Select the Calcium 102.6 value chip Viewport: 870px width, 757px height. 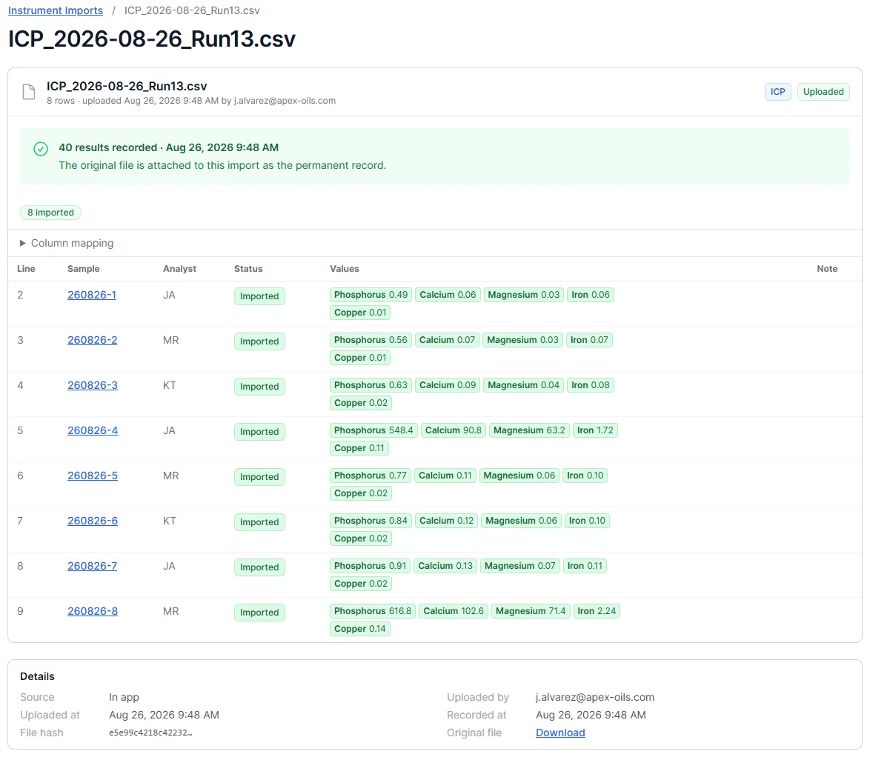pos(454,611)
